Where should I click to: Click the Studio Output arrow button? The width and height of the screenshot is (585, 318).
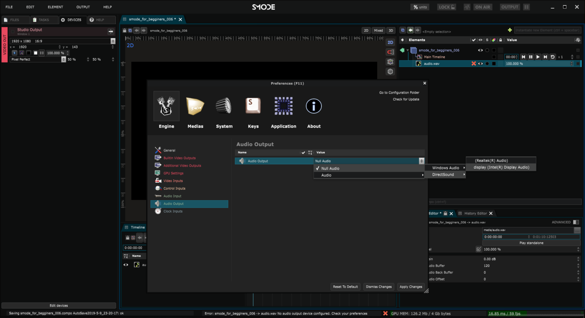click(x=111, y=31)
